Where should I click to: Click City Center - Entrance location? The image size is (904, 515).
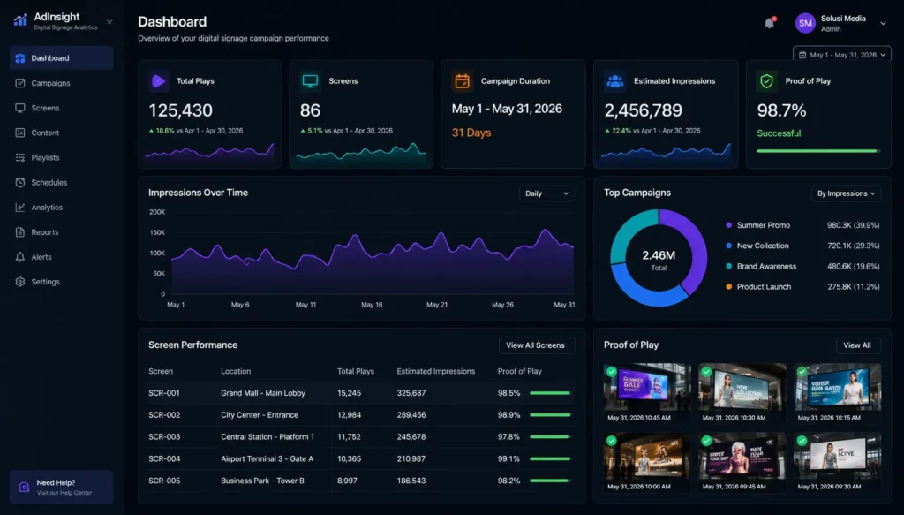(260, 414)
